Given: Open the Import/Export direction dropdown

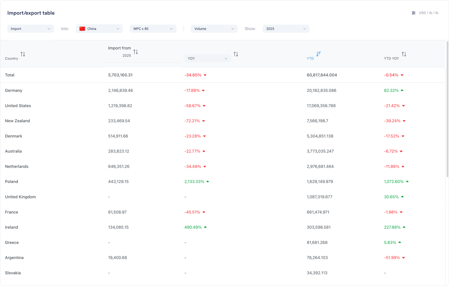Looking at the screenshot, I should tap(31, 29).
